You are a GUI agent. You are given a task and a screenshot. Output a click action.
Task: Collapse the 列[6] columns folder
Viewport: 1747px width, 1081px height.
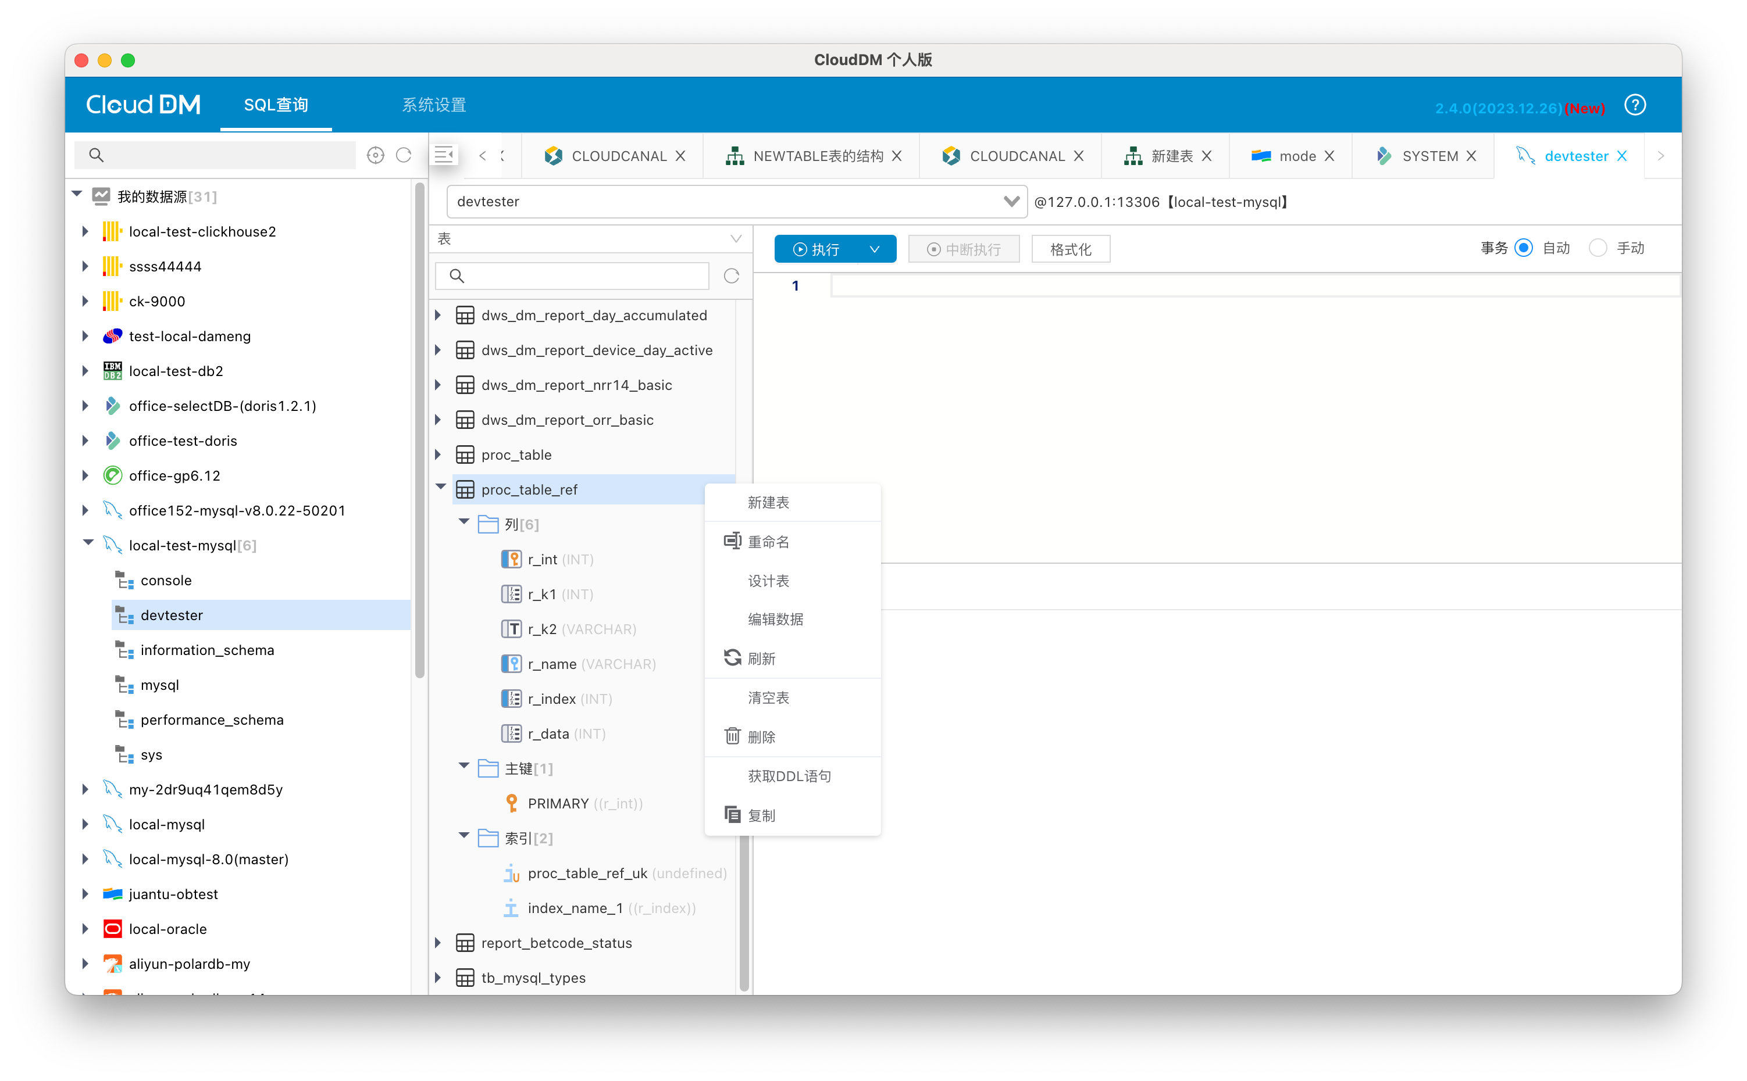click(464, 522)
